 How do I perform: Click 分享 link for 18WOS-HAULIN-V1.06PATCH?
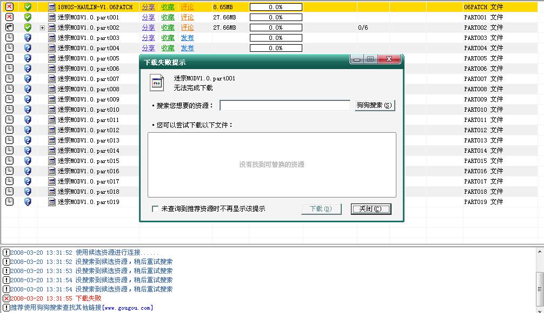click(148, 7)
